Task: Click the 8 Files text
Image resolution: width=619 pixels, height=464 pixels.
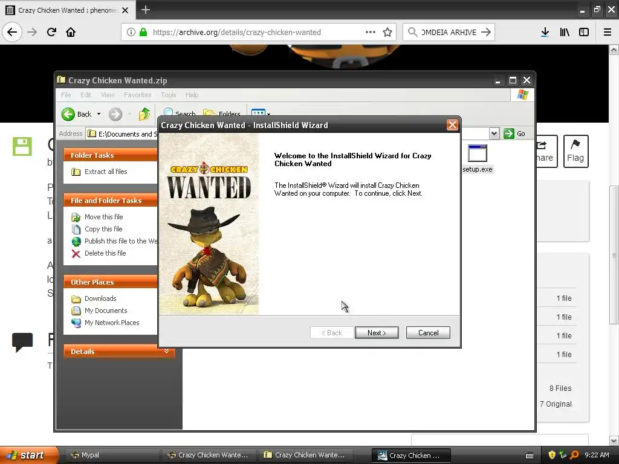Action: pos(560,388)
